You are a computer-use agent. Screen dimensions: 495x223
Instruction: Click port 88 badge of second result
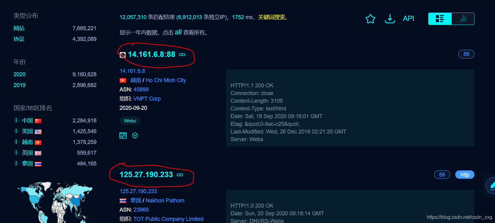pos(442,175)
